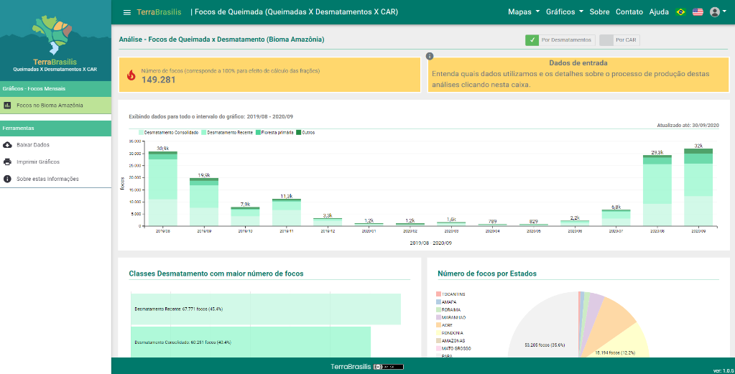Screen dimensions: 735x374
Task: Click the Ferramentas sidebar header
Action: [x=55, y=128]
